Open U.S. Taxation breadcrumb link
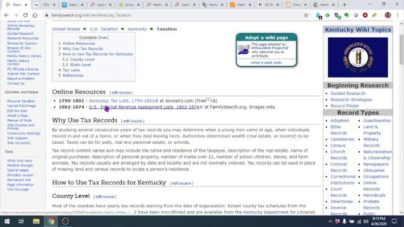404x227 pixels. point(104,29)
